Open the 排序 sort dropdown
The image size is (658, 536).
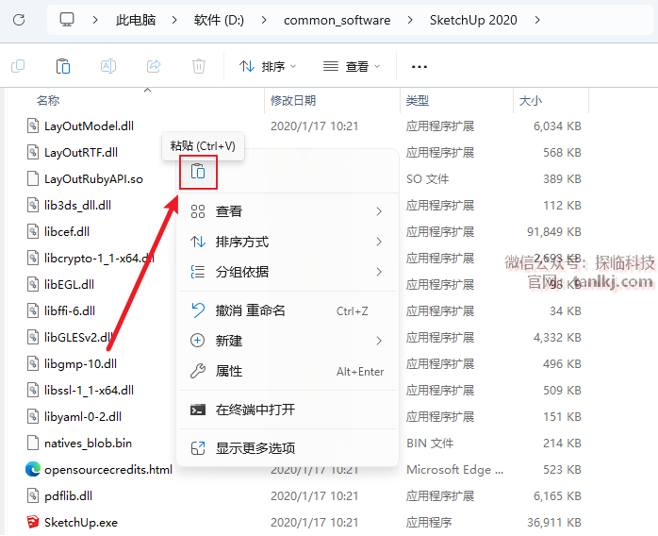(x=268, y=66)
